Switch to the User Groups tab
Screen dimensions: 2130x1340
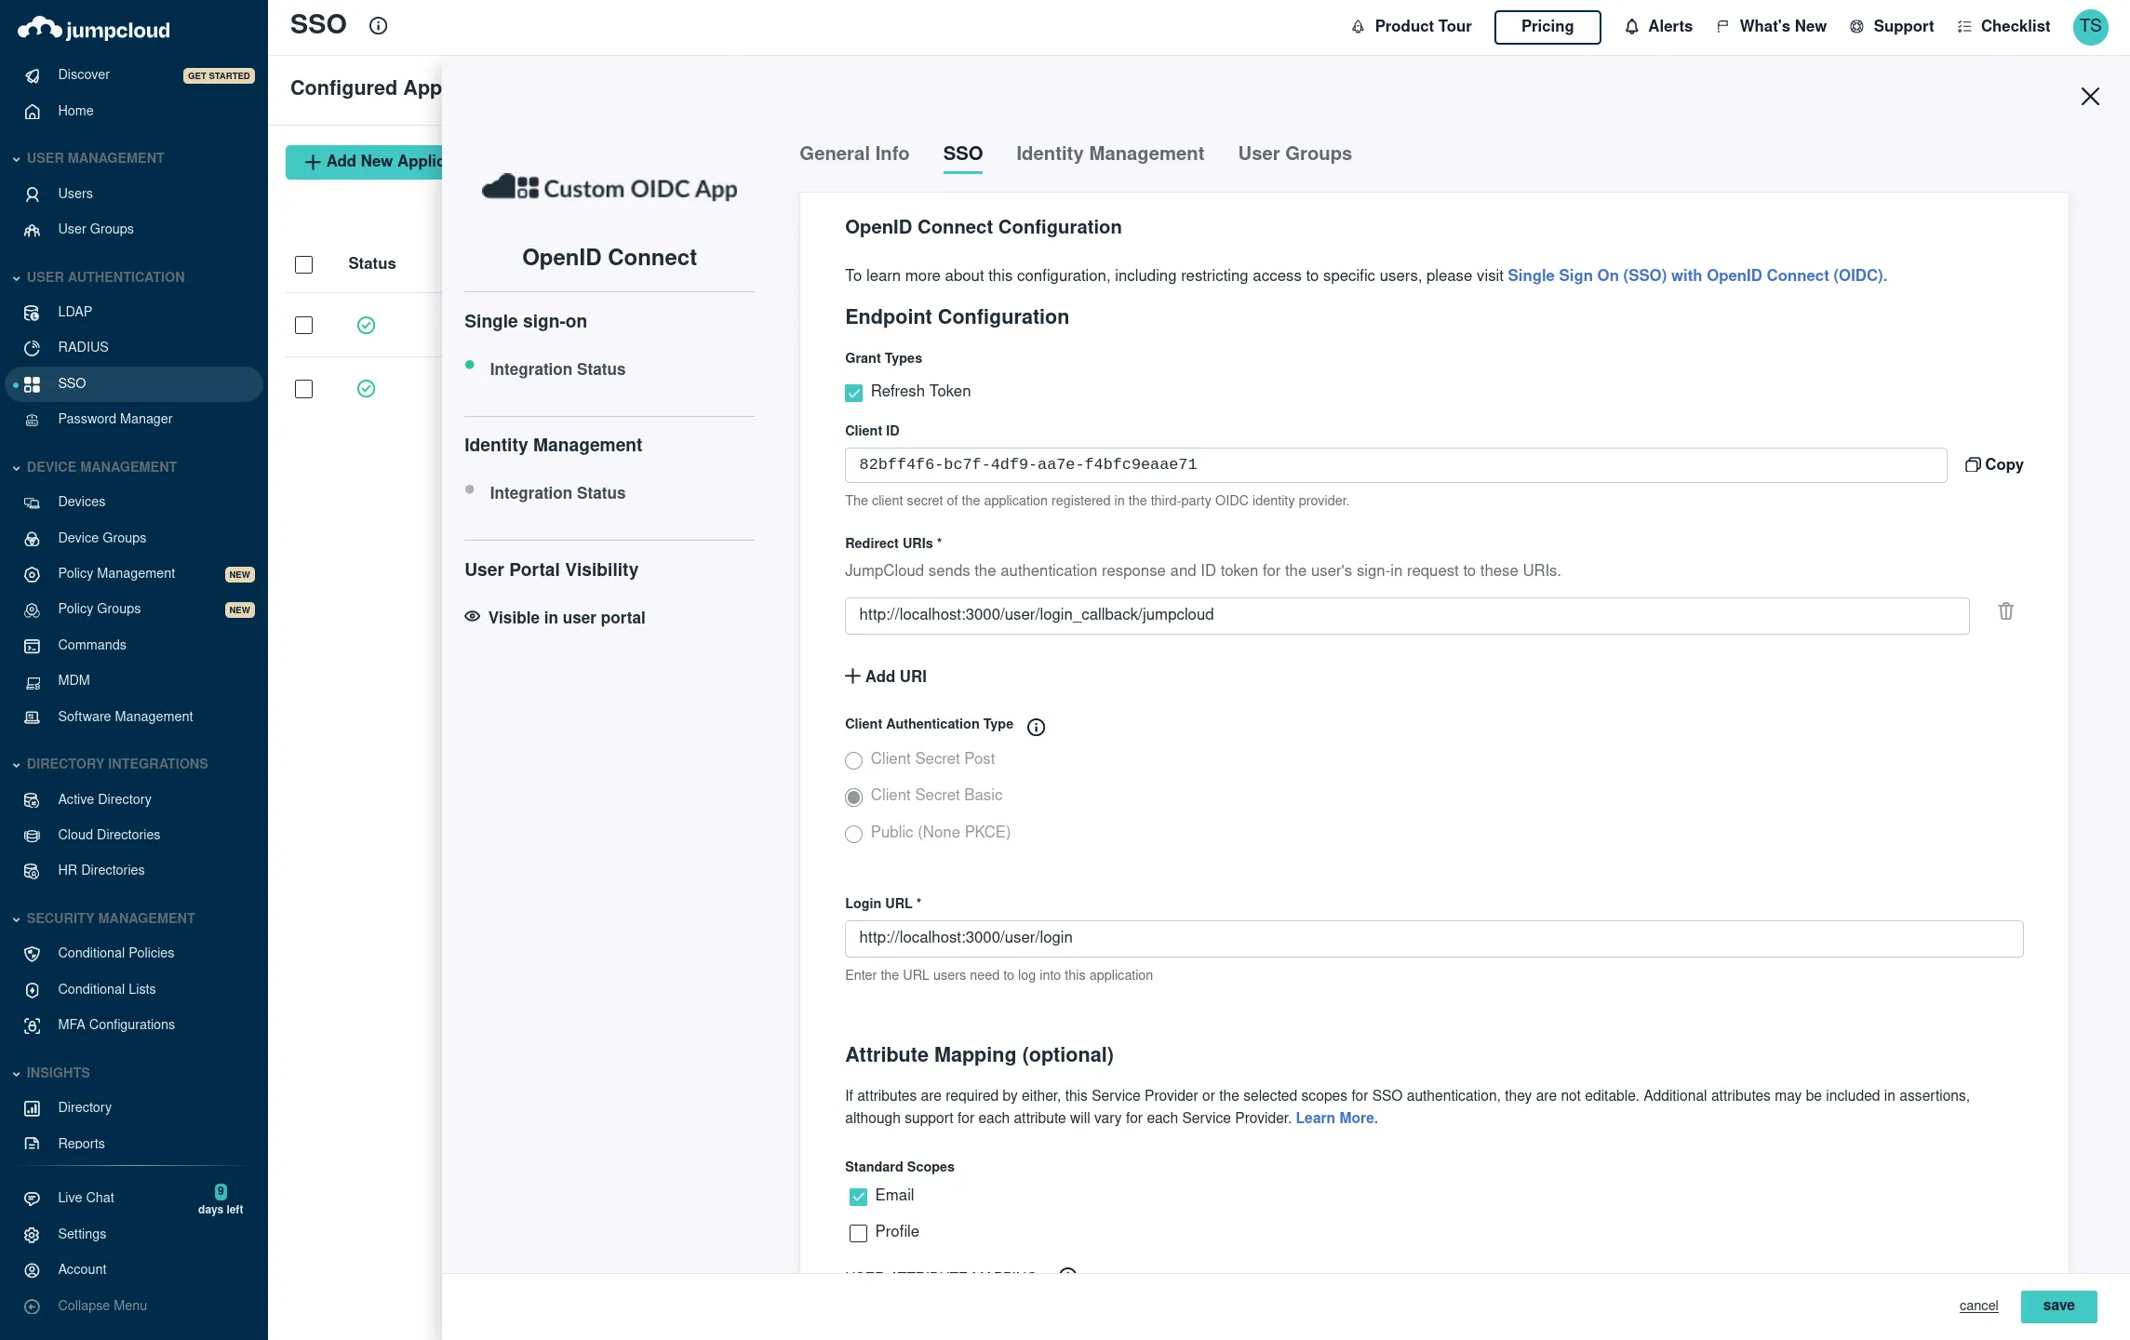tap(1294, 154)
